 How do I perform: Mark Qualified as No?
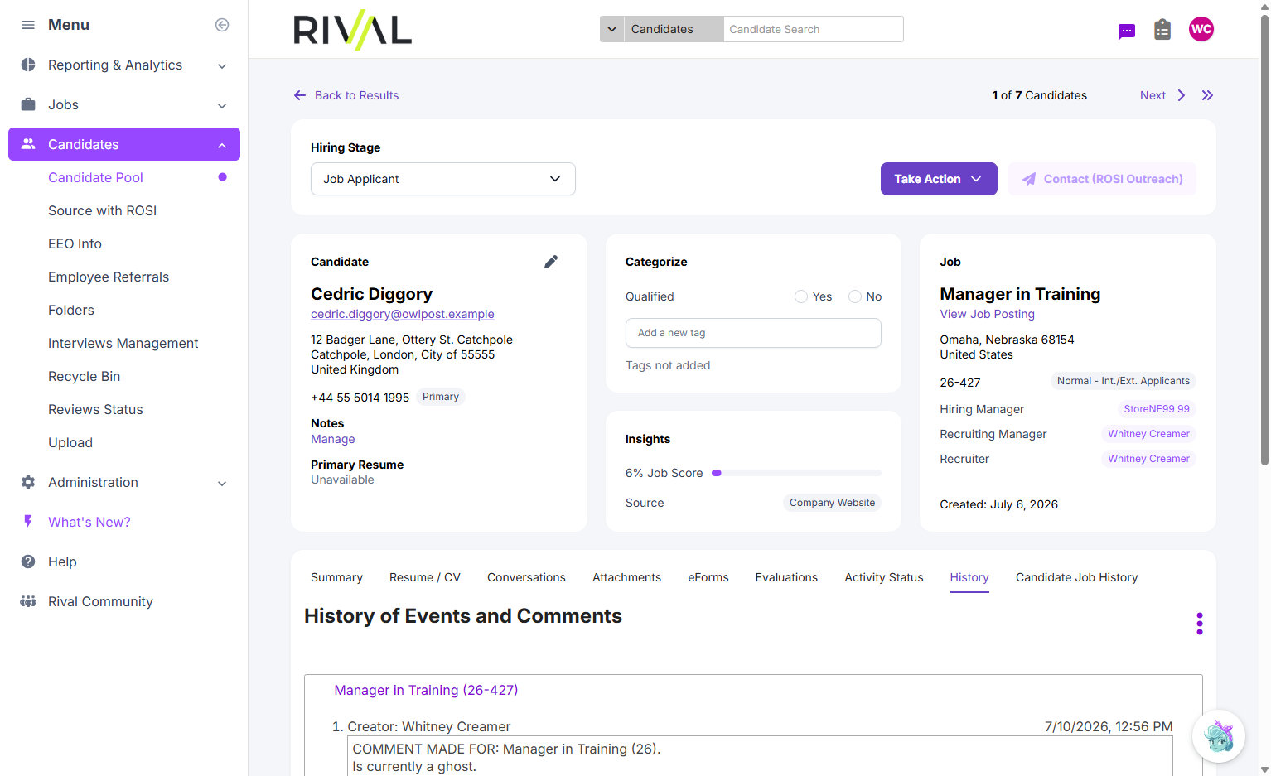click(x=855, y=296)
